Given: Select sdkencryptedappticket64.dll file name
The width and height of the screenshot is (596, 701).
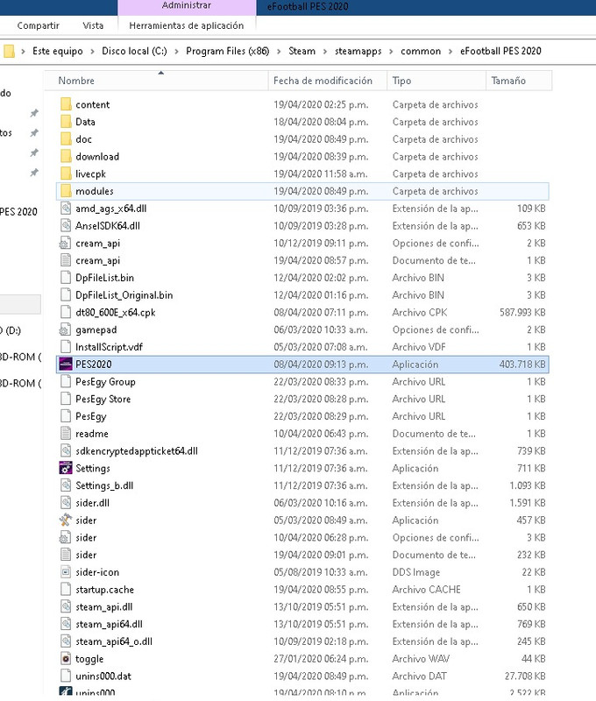Looking at the screenshot, I should pyautogui.click(x=137, y=451).
